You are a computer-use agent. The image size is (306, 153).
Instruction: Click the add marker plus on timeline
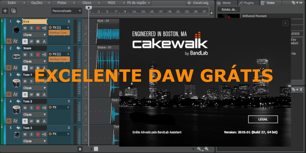pyautogui.click(x=211, y=13)
